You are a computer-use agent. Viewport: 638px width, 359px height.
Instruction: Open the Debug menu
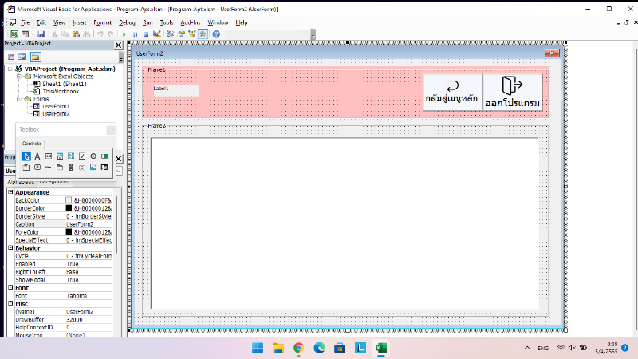pyautogui.click(x=127, y=22)
